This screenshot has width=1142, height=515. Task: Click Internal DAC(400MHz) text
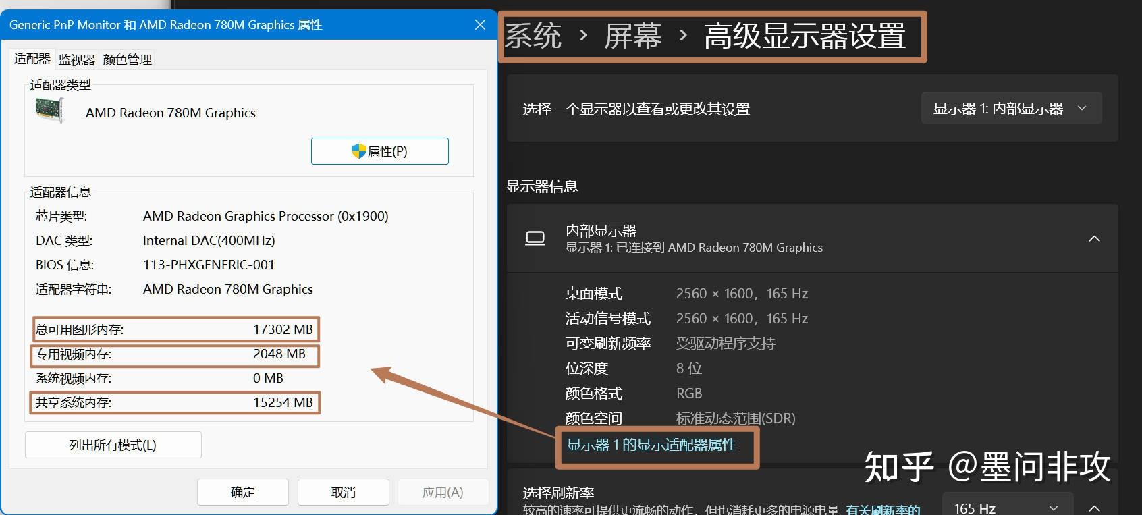point(209,240)
